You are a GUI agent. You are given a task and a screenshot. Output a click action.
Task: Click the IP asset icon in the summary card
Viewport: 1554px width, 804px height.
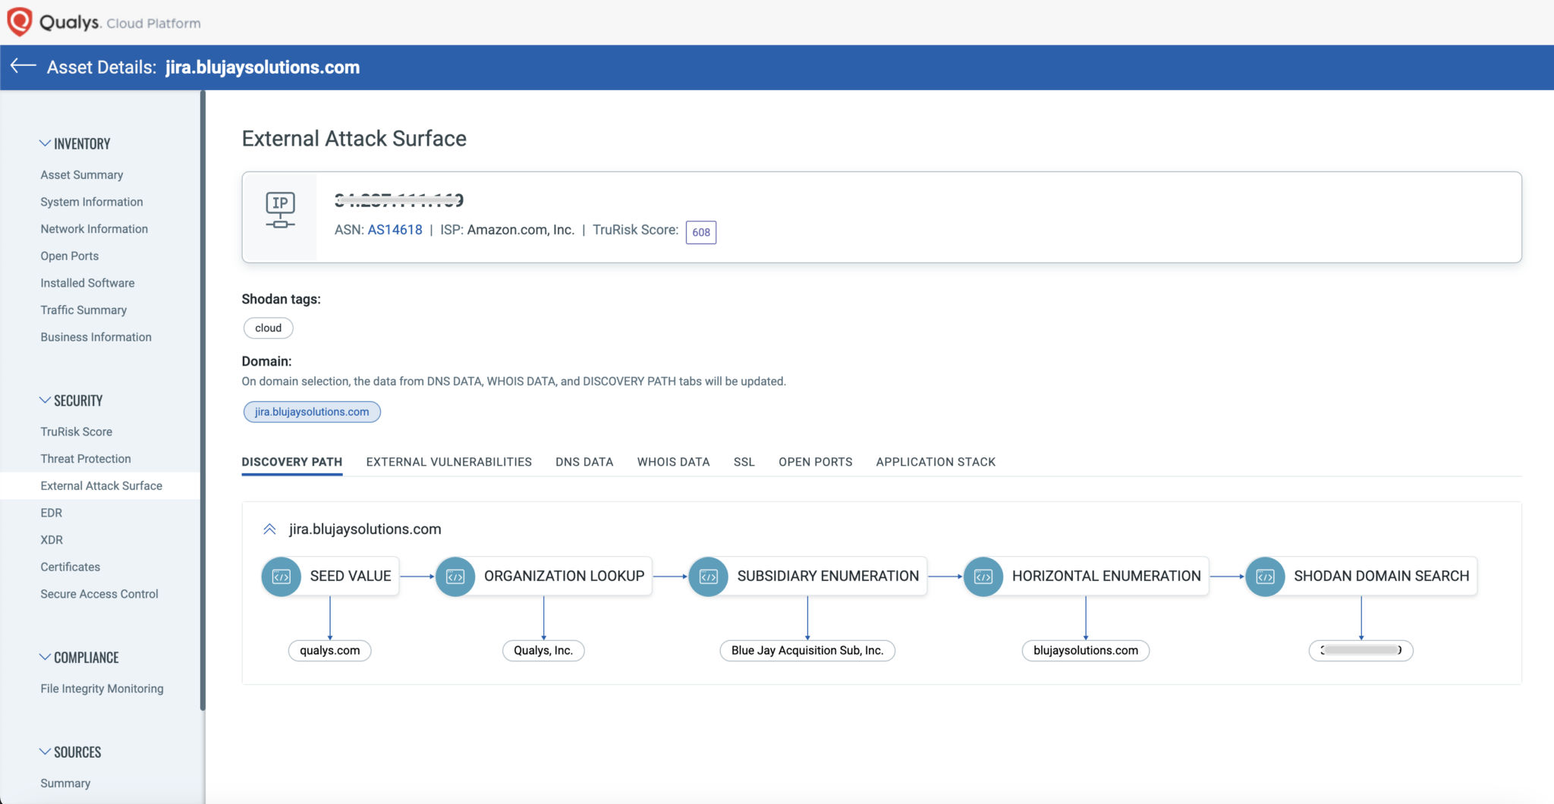tap(280, 209)
